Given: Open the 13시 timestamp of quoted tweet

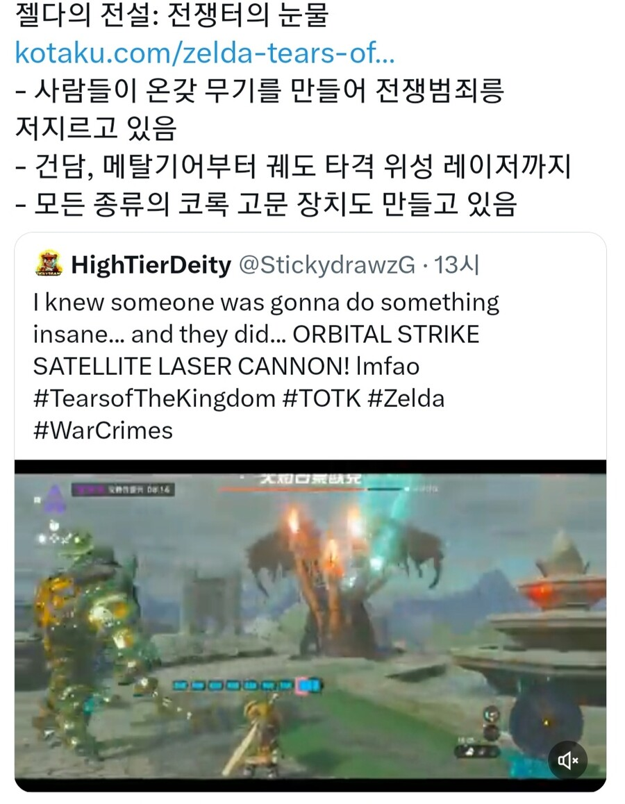Looking at the screenshot, I should coord(456,265).
